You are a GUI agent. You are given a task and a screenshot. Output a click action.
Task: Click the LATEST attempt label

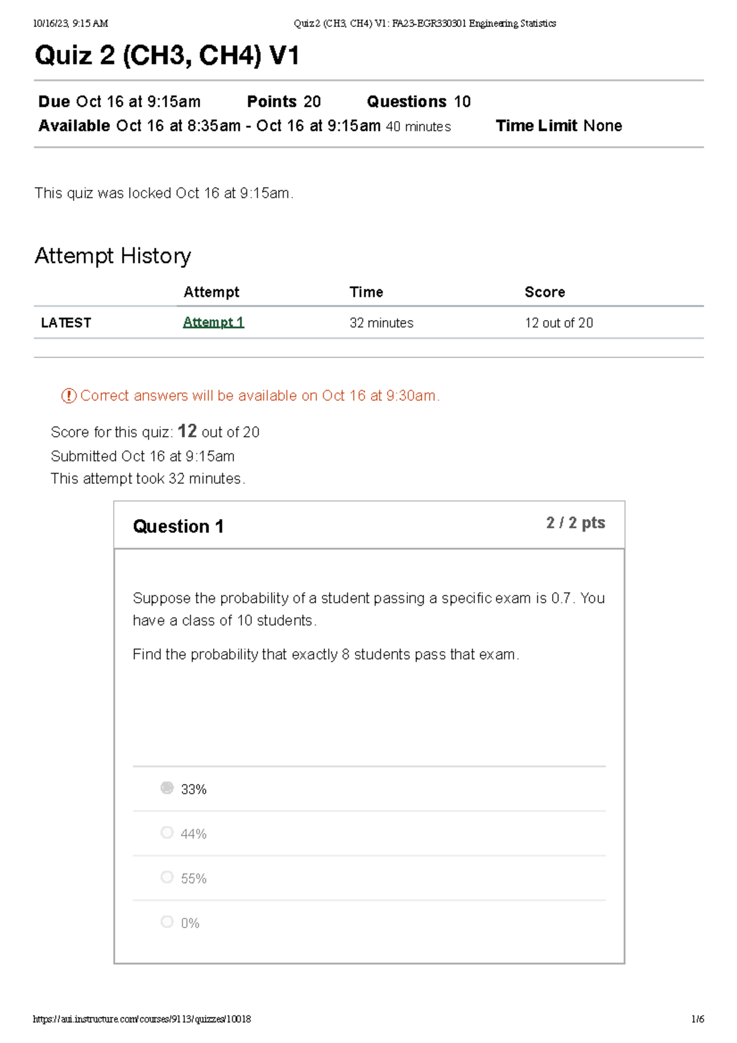pyautogui.click(x=65, y=322)
